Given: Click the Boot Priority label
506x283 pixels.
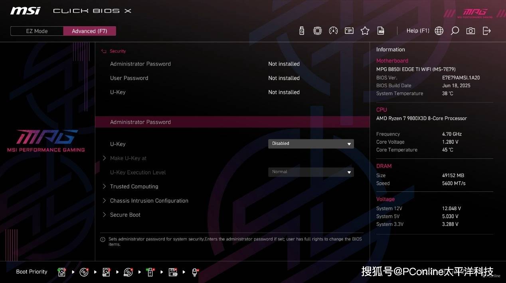Looking at the screenshot, I should [32, 271].
